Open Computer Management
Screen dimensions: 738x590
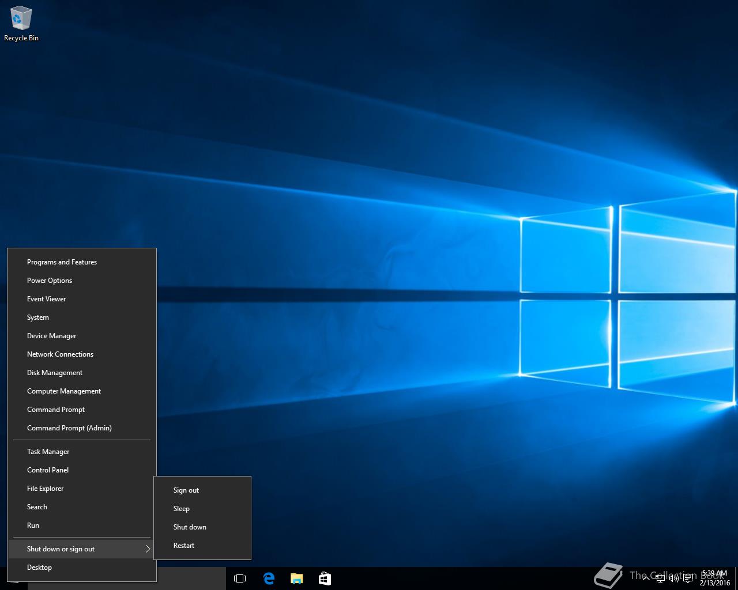click(x=82, y=391)
